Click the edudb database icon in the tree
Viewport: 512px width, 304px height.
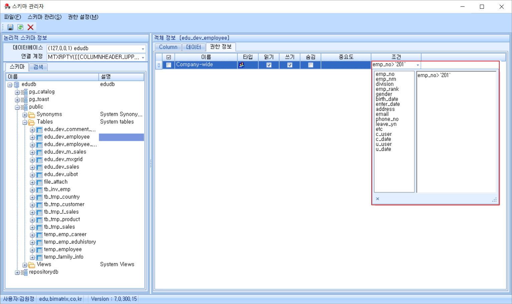point(16,85)
